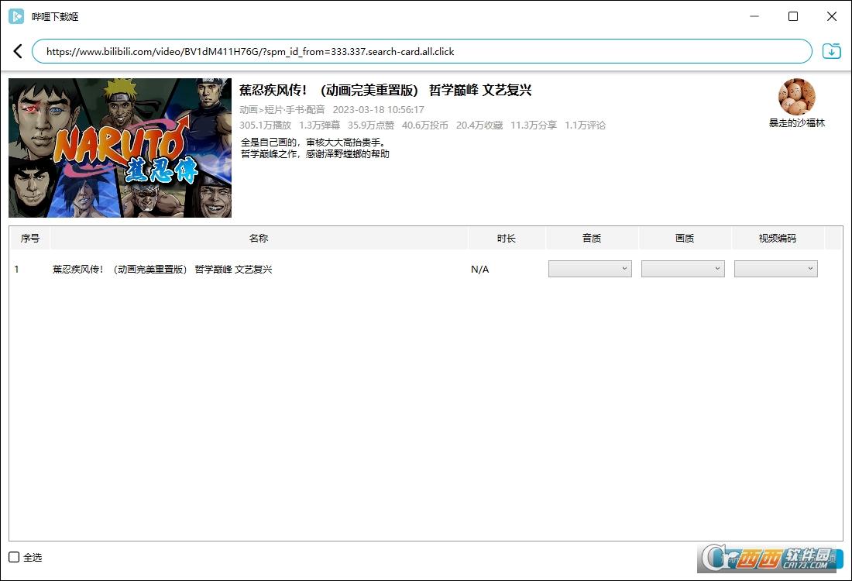Click the 名称 column header

(x=259, y=238)
